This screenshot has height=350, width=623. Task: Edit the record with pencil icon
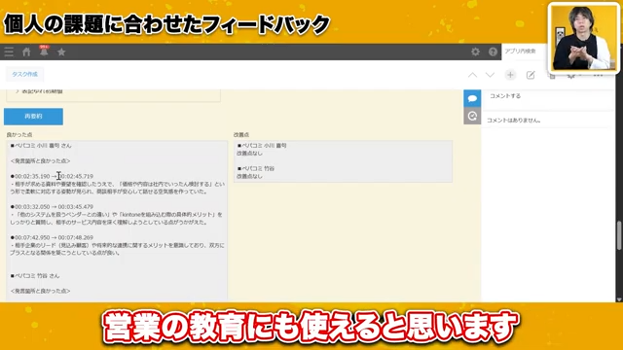pos(531,75)
